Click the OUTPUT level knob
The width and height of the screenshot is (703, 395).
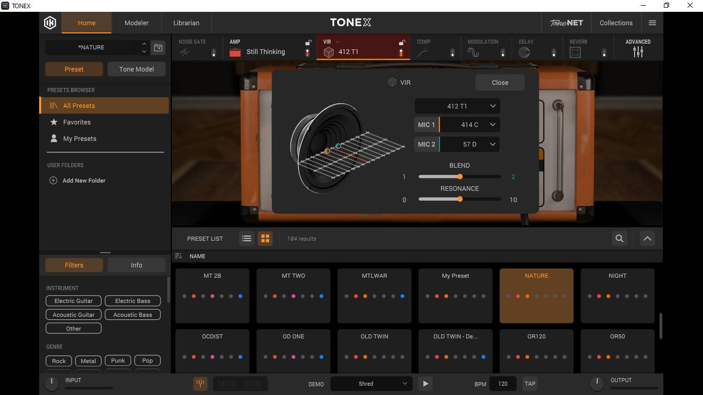click(x=596, y=383)
